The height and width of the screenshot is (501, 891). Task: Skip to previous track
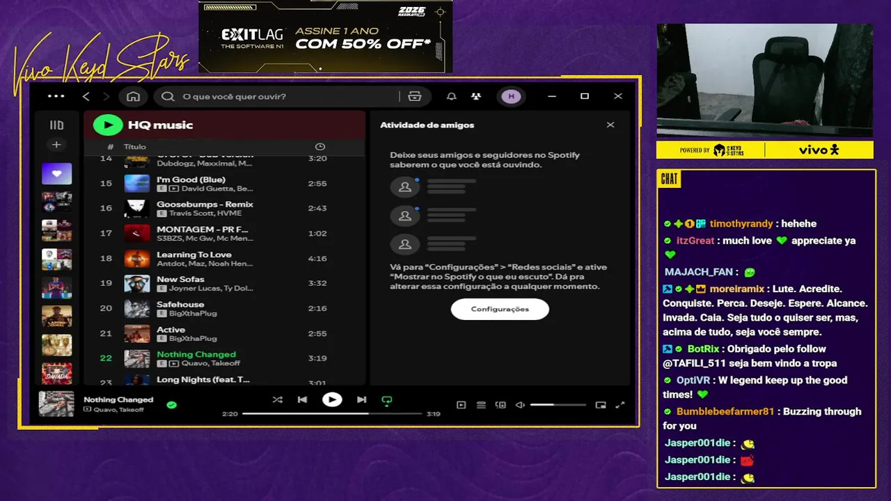[302, 399]
